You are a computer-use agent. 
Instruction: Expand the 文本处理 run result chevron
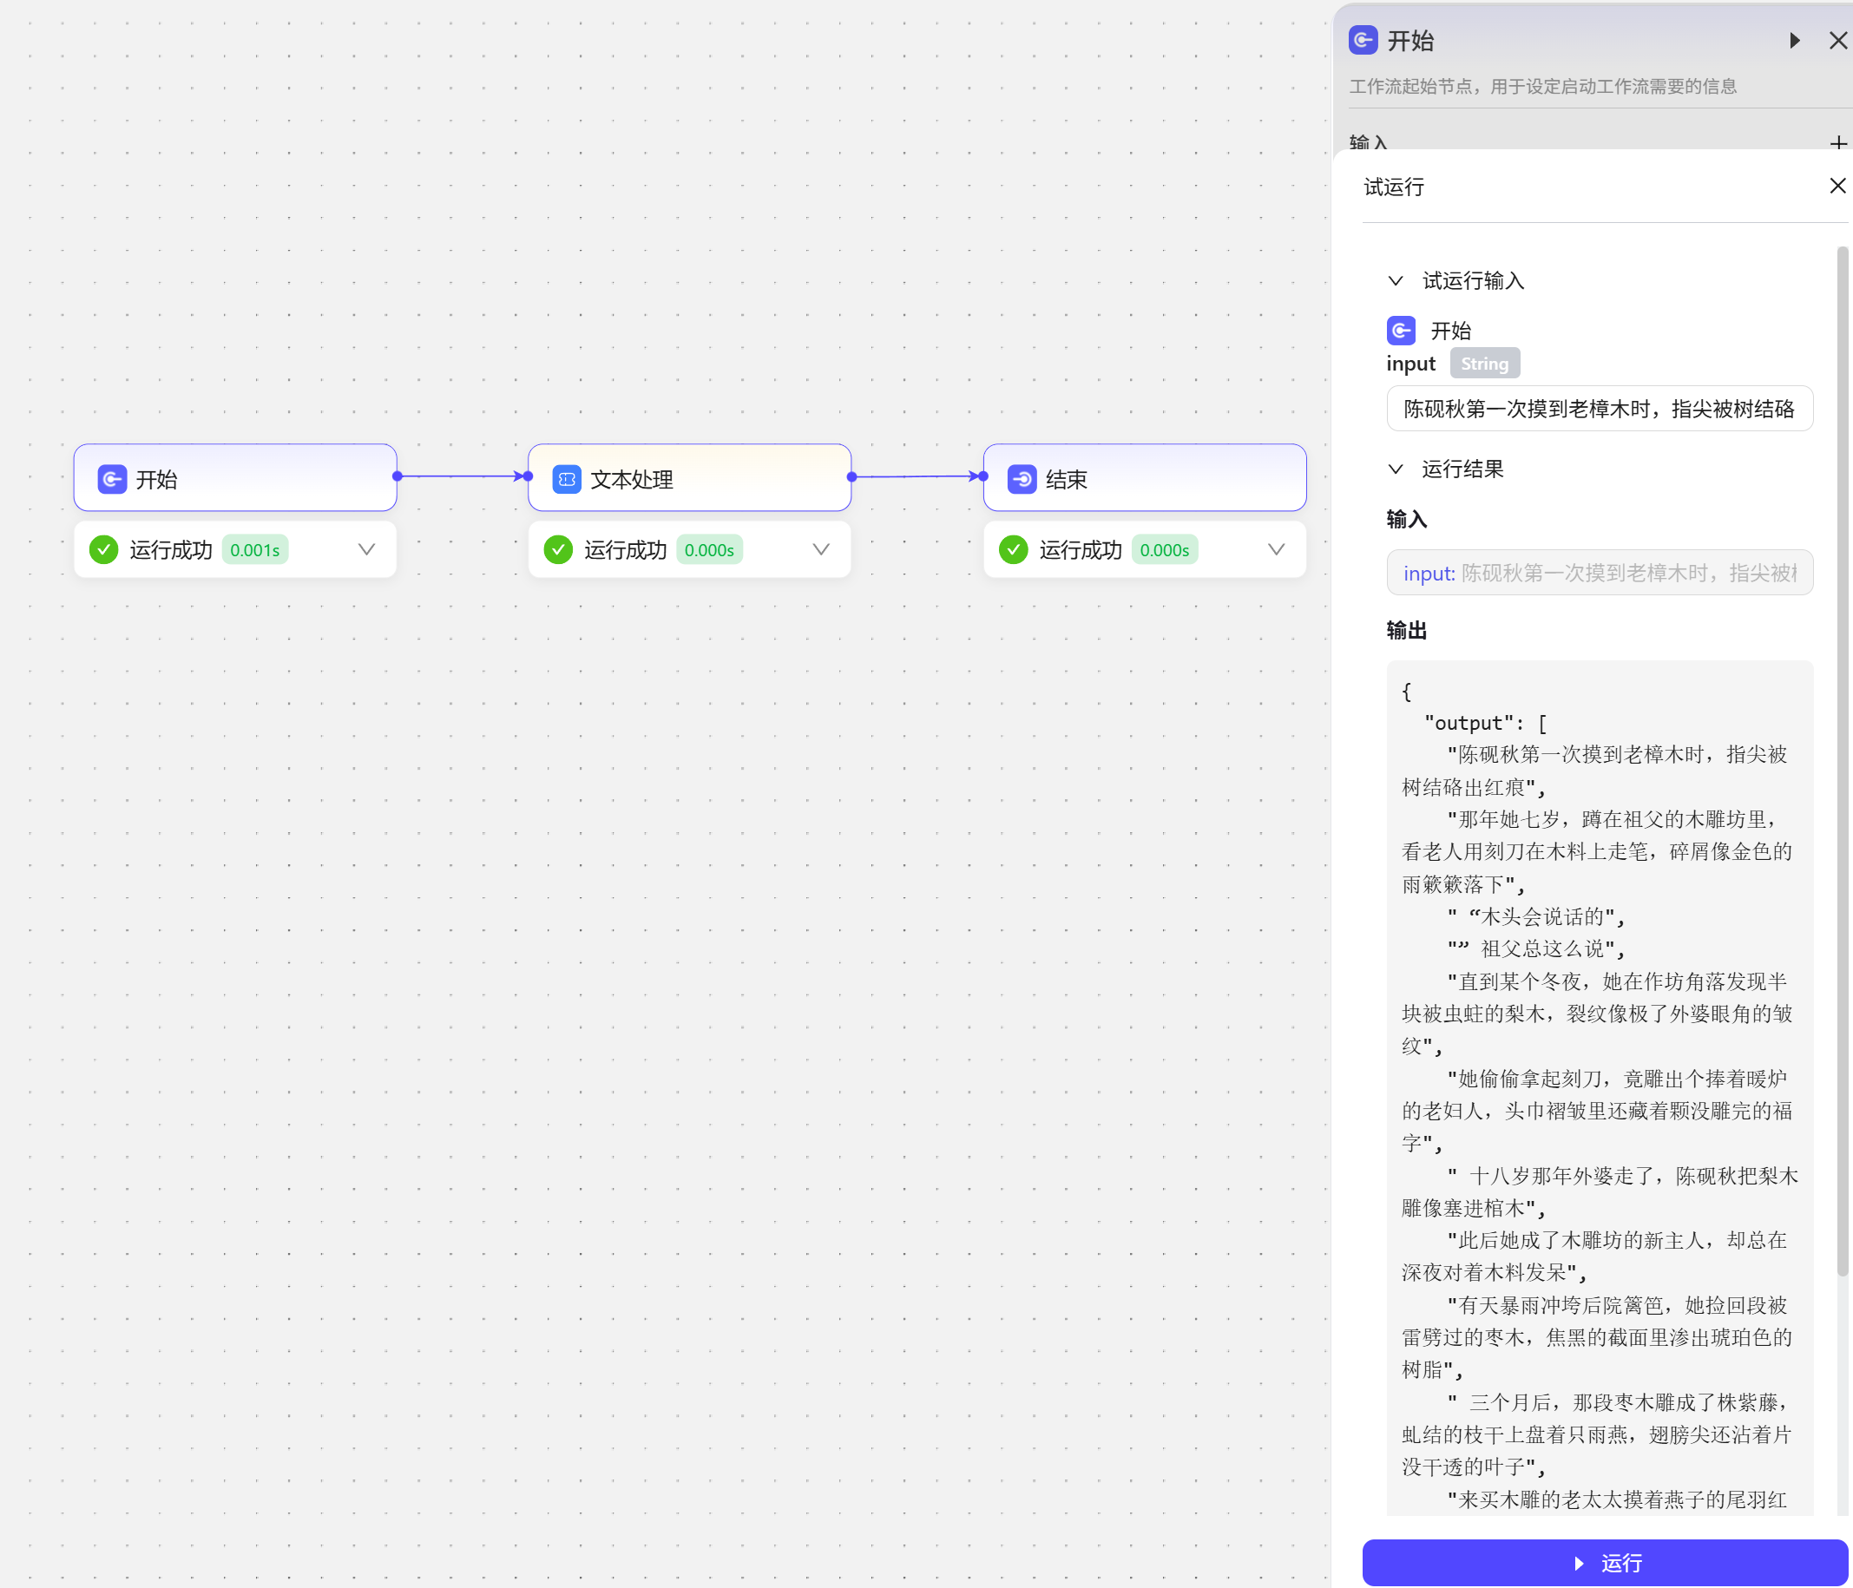pyautogui.click(x=821, y=549)
